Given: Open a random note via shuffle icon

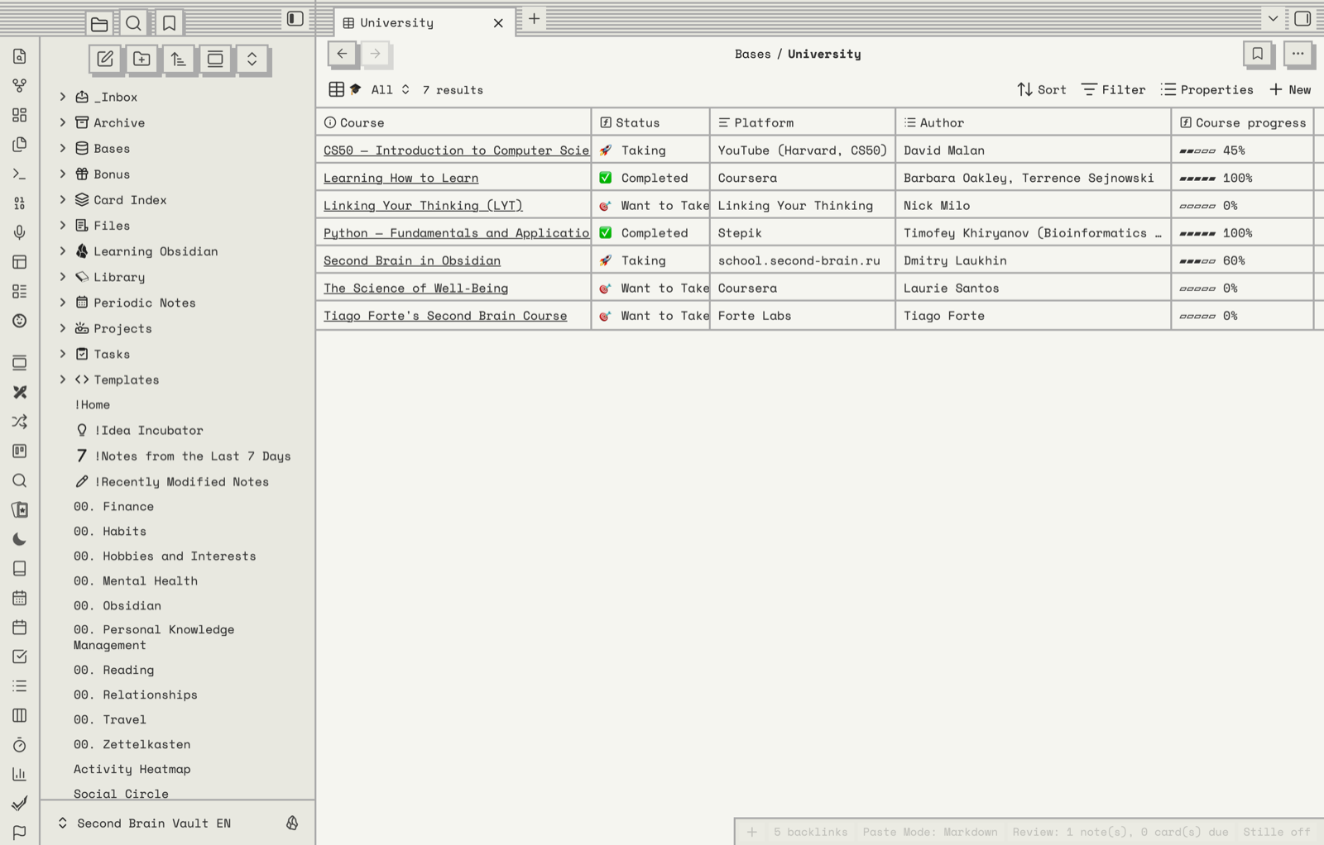Looking at the screenshot, I should click(20, 422).
